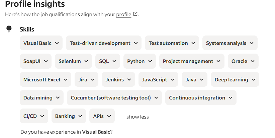Click the Jira chevron icon
The width and height of the screenshot is (275, 138).
tap(93, 80)
